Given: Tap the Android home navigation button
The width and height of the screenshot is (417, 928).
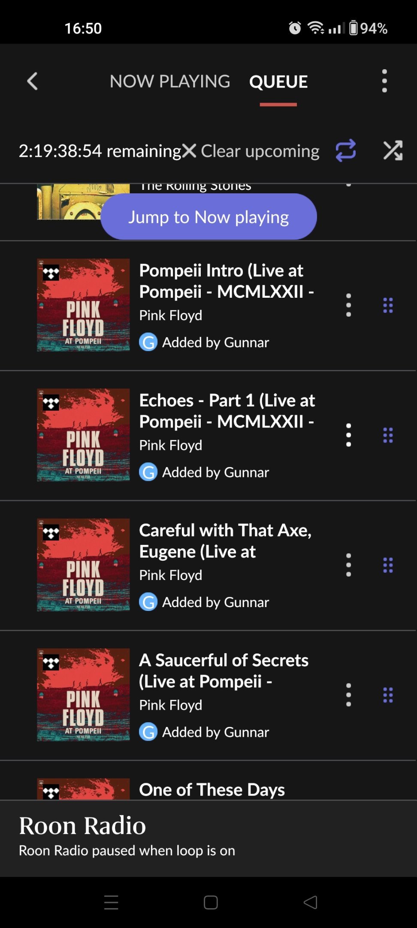Looking at the screenshot, I should (x=211, y=902).
